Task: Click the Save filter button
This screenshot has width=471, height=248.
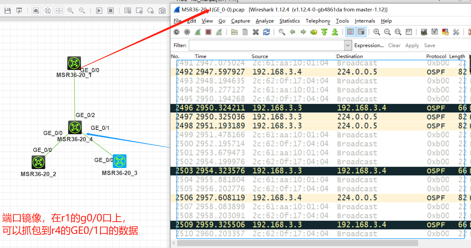Action: point(430,45)
